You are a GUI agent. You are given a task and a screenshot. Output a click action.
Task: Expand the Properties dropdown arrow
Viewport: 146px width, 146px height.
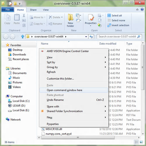[x=91, y=26]
